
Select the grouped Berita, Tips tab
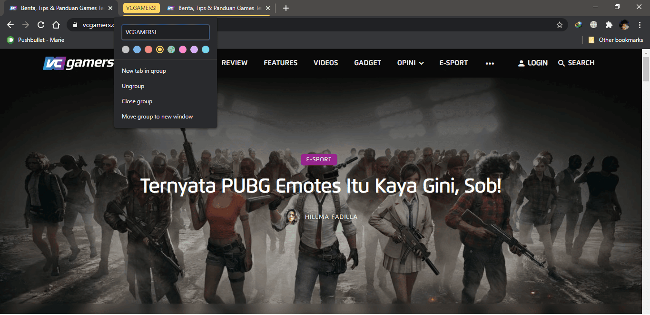click(x=218, y=8)
